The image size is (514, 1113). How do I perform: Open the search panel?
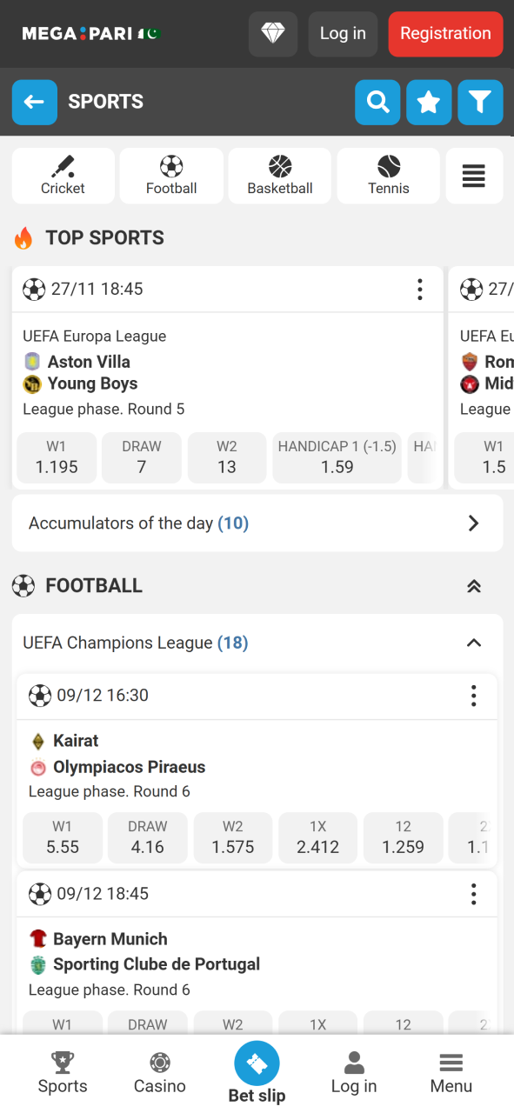377,102
